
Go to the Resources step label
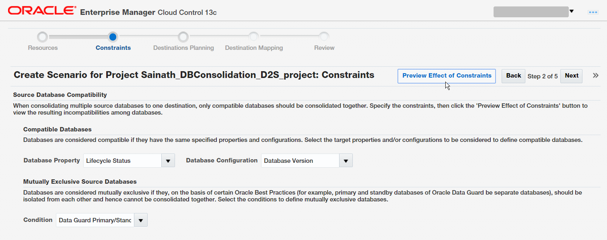click(x=43, y=48)
